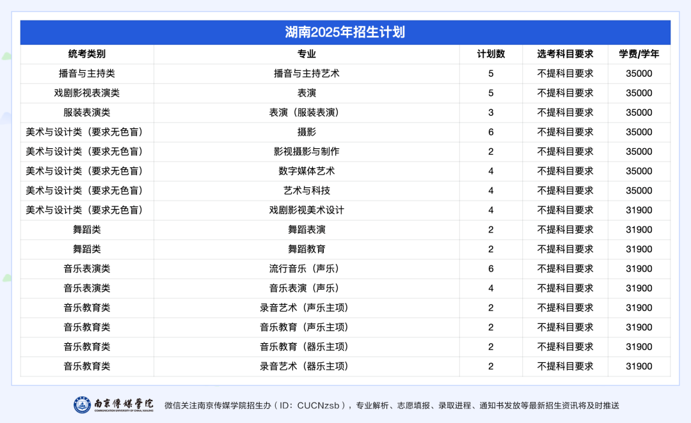This screenshot has height=423, width=691.
Task: Click the 服装表演类 category cell
Action: coord(87,112)
